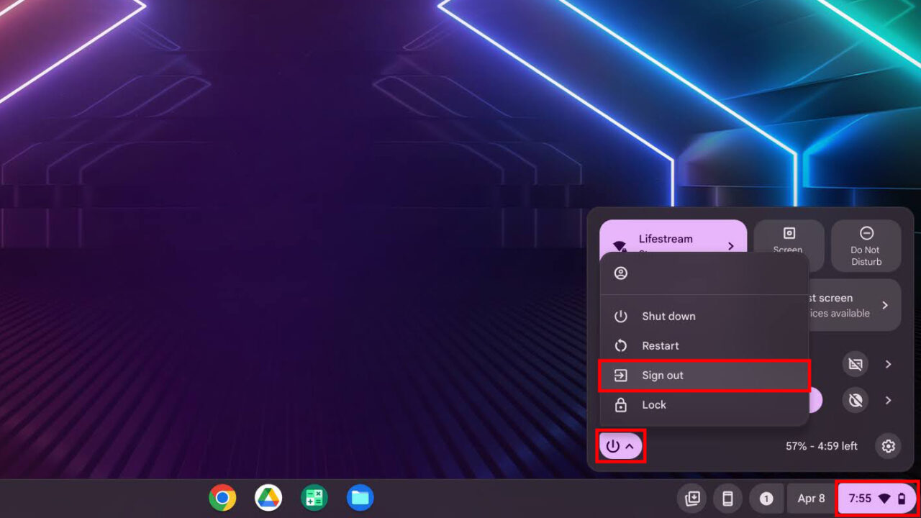Screen dimensions: 921x518
Task: Choose Restart from the power menu
Action: click(x=661, y=345)
